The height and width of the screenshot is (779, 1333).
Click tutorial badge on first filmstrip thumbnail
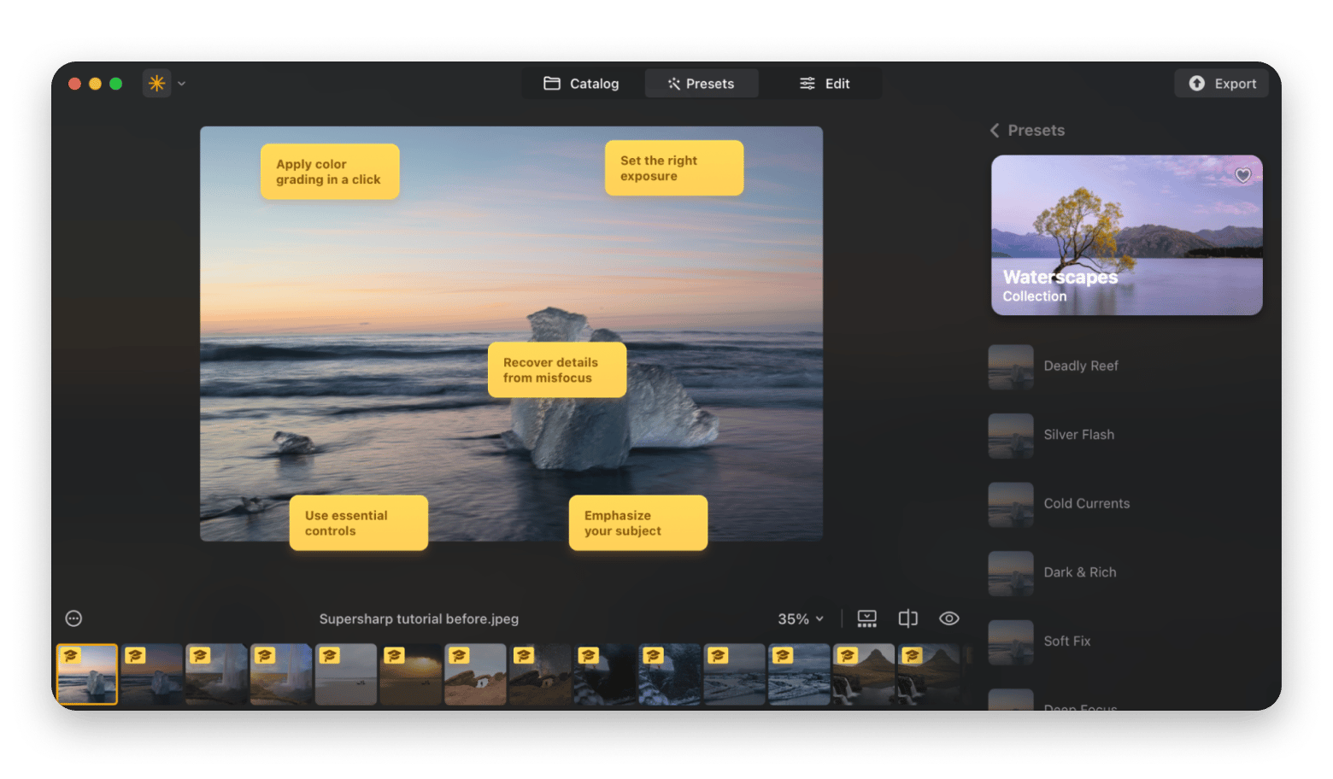point(71,656)
